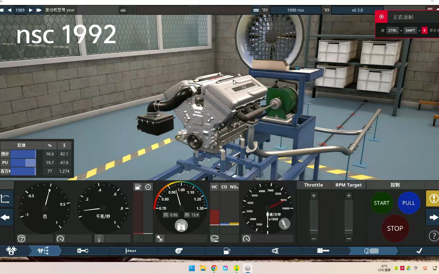Click the emissions cloud icon
Screen dimensions: 439x274
pos(215,239)
